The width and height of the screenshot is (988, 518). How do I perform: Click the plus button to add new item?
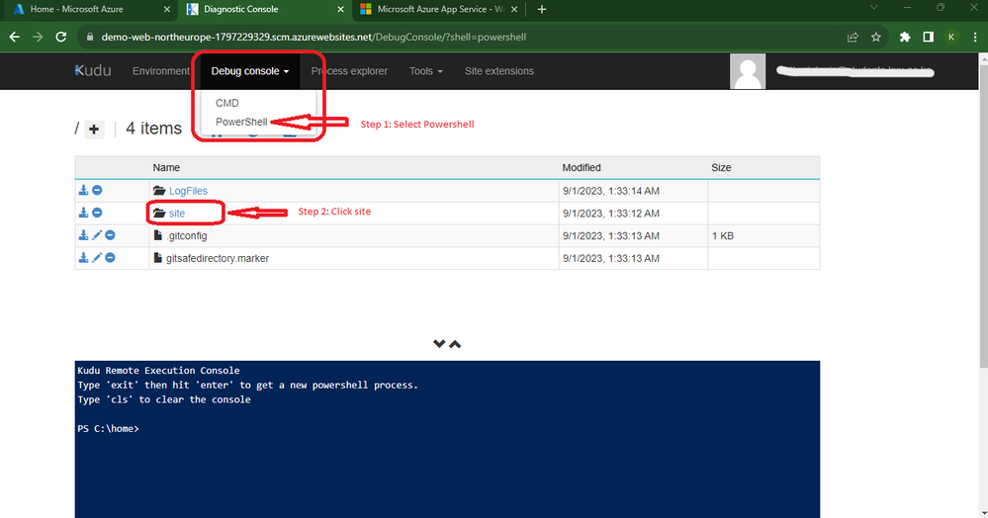pyautogui.click(x=94, y=129)
